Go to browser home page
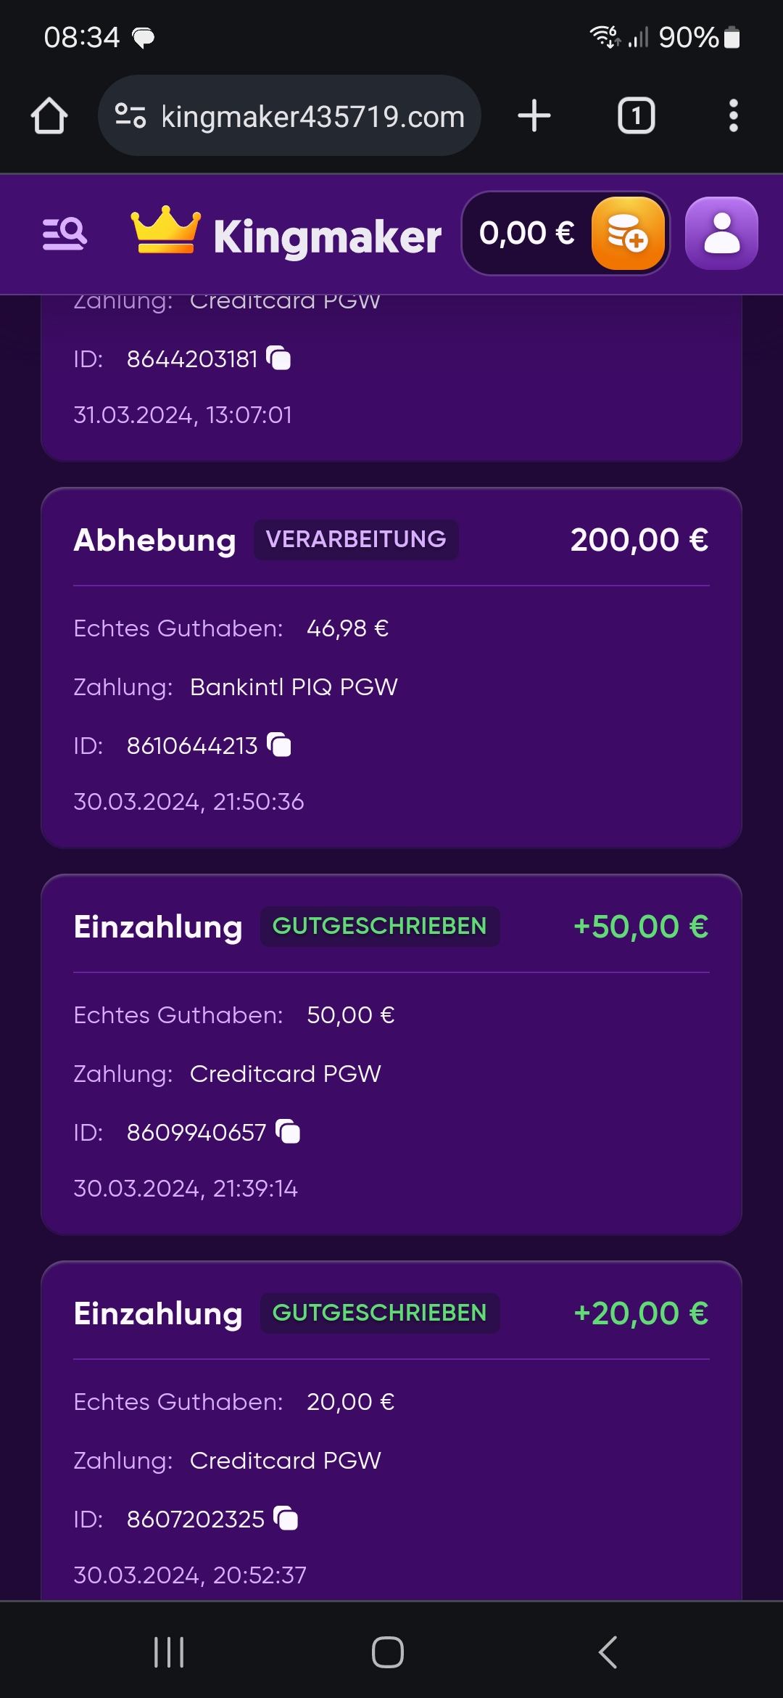 click(49, 116)
